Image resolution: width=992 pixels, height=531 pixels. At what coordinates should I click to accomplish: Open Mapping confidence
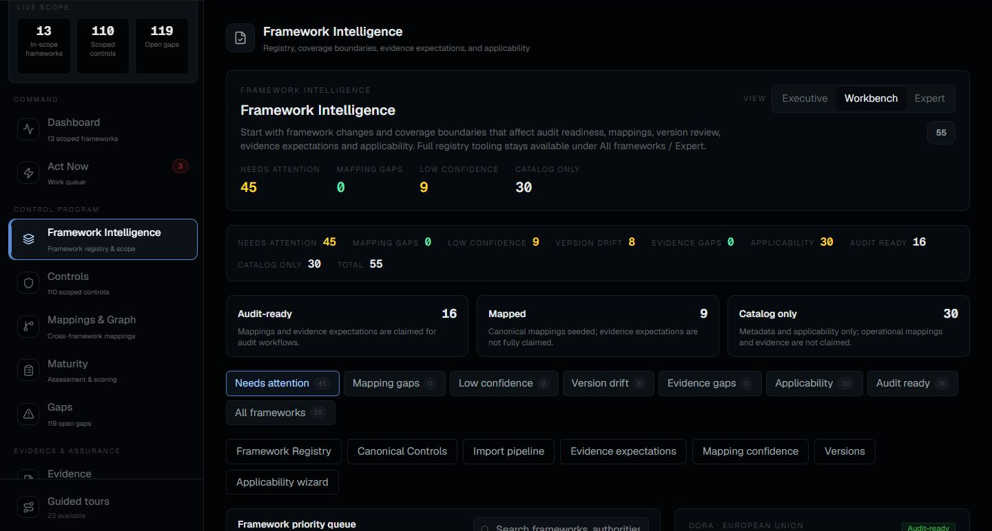tap(750, 451)
